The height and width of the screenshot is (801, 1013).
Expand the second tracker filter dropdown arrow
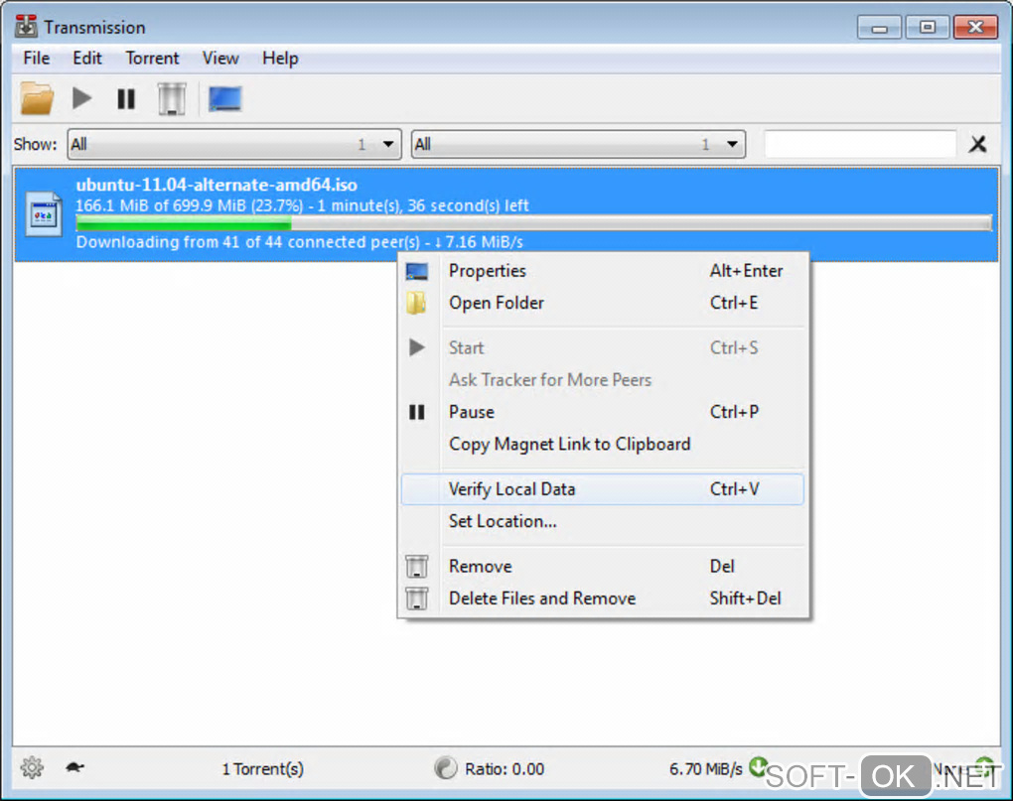click(x=731, y=144)
